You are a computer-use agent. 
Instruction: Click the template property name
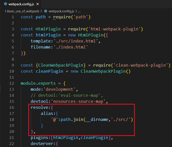point(41,41)
